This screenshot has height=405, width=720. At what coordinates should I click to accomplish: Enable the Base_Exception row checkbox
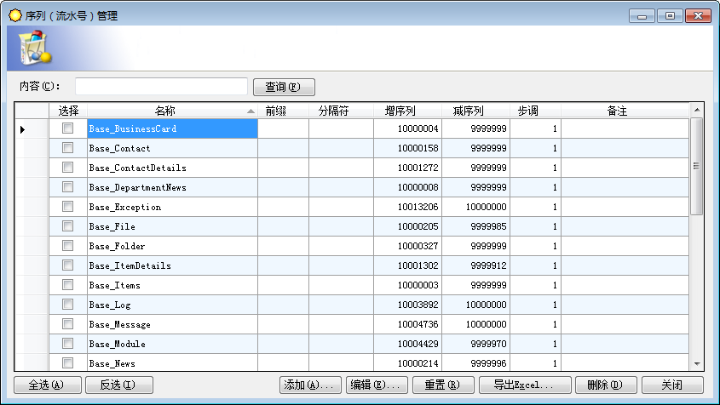[x=67, y=207]
